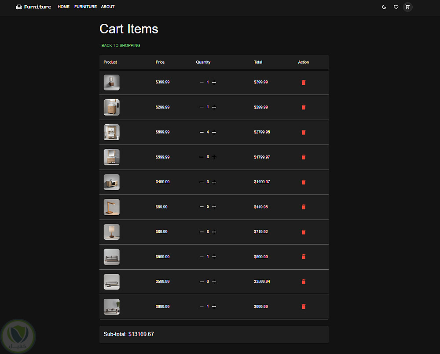Decrease quantity of the item totaling $719.92
The width and height of the screenshot is (440, 354).
tap(202, 232)
